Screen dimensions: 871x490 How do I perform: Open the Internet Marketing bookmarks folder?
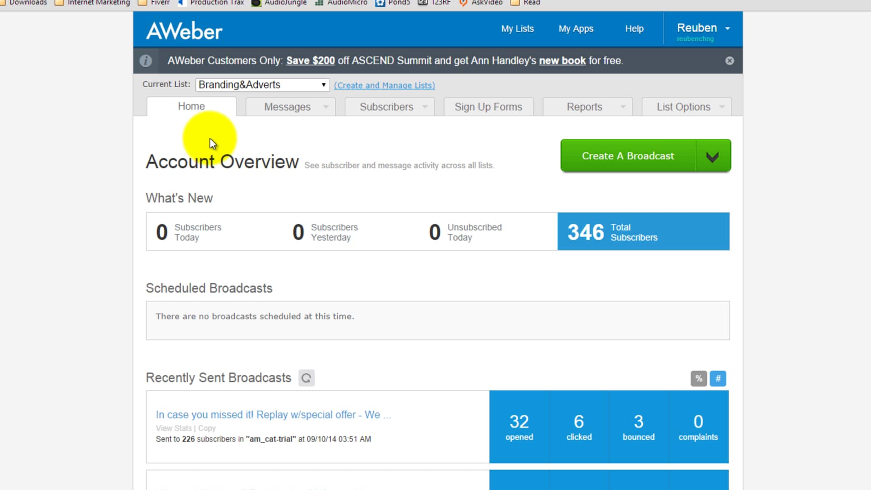coord(92,3)
